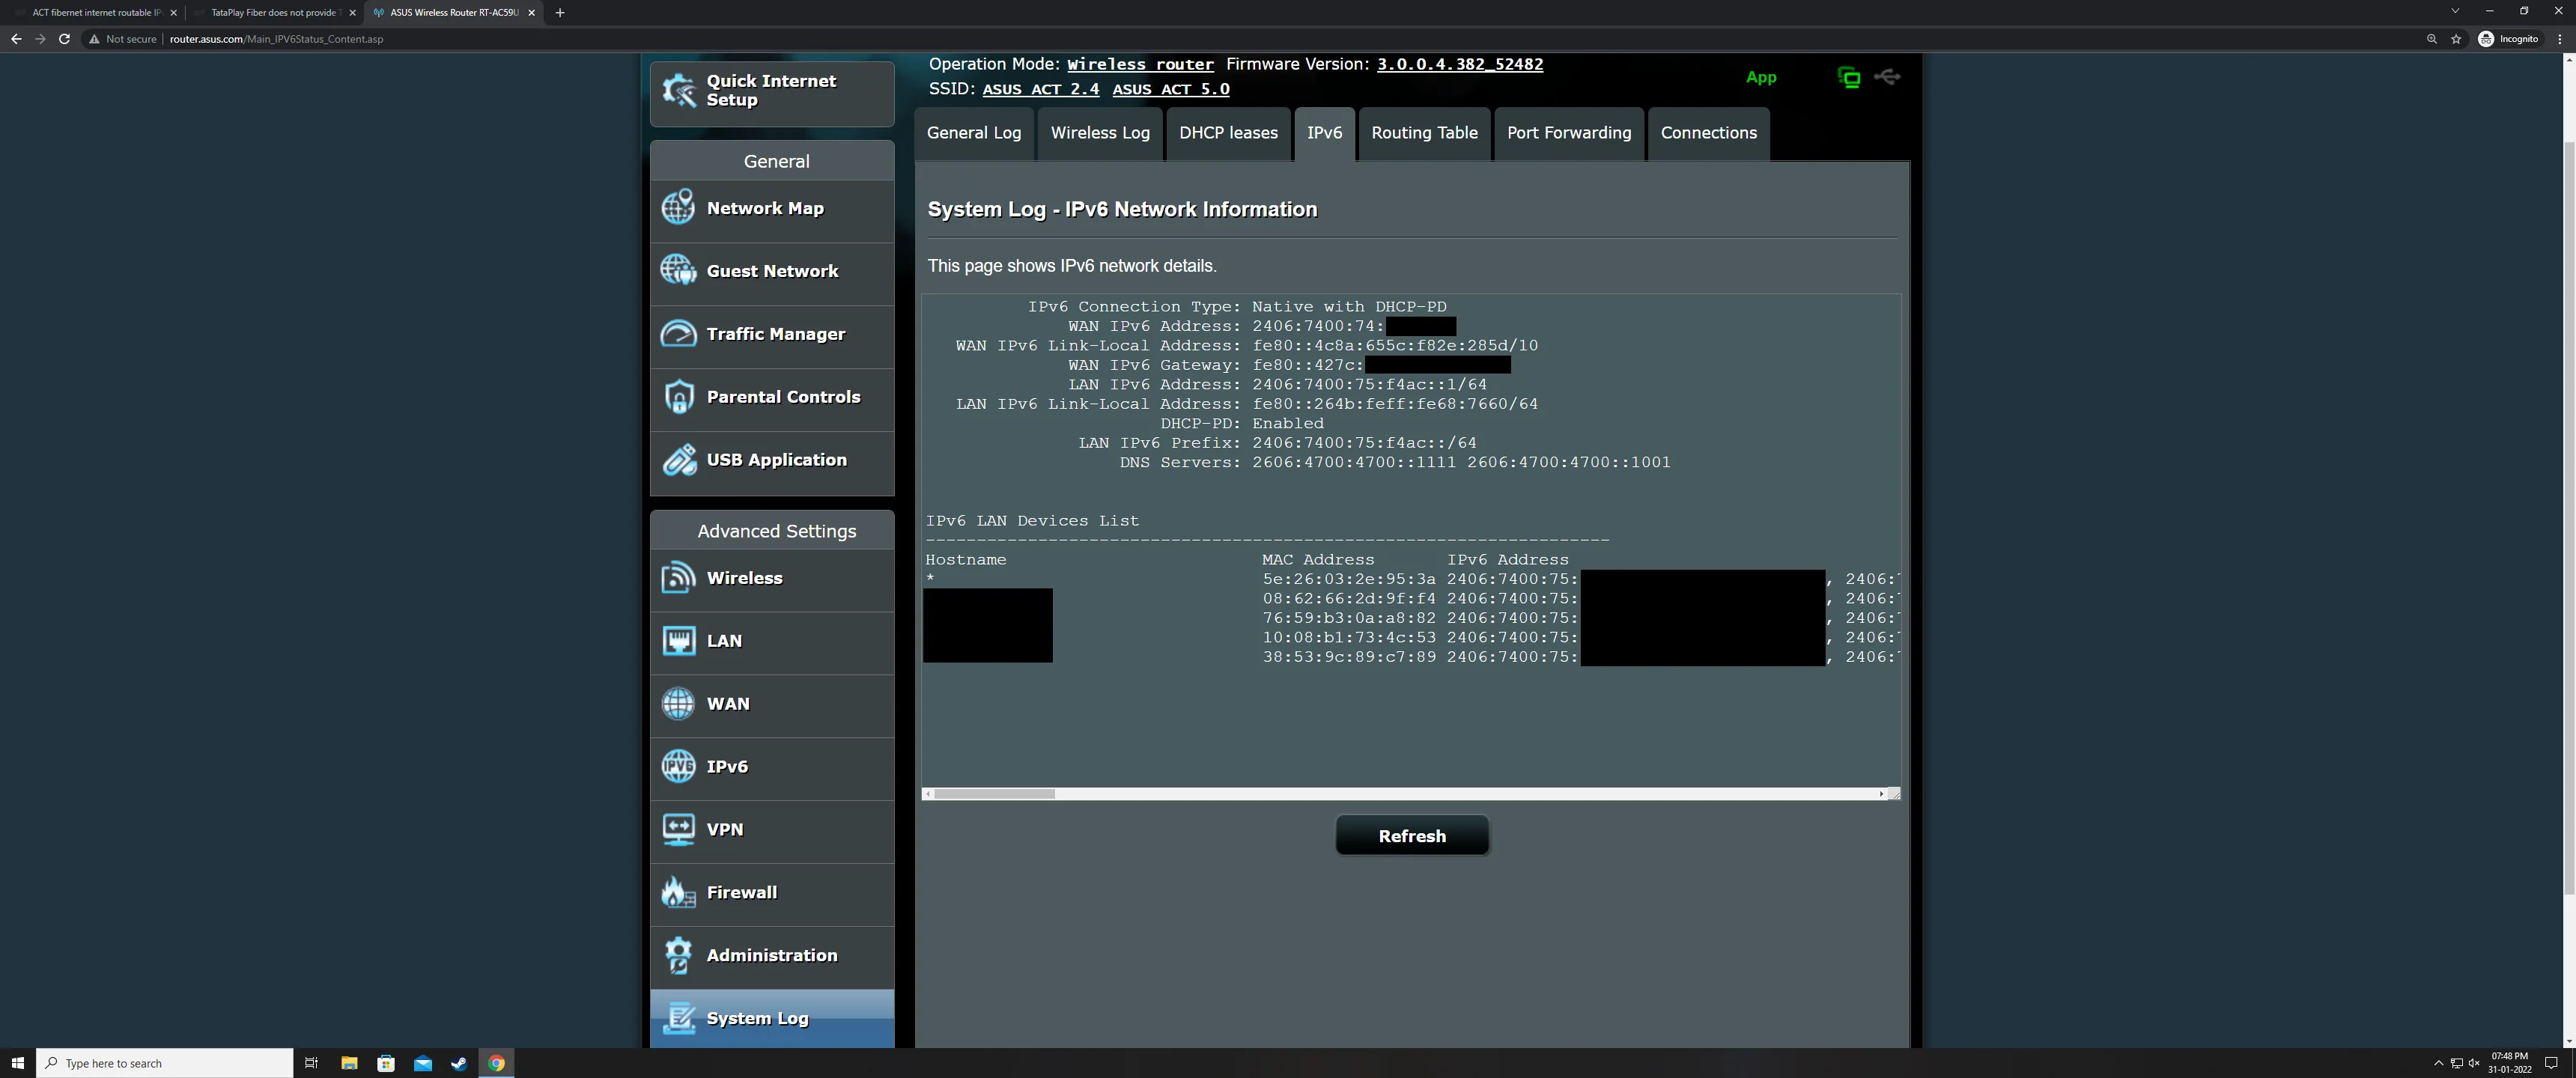This screenshot has width=2576, height=1078.
Task: Open System Log sidebar icon
Action: 678,1018
